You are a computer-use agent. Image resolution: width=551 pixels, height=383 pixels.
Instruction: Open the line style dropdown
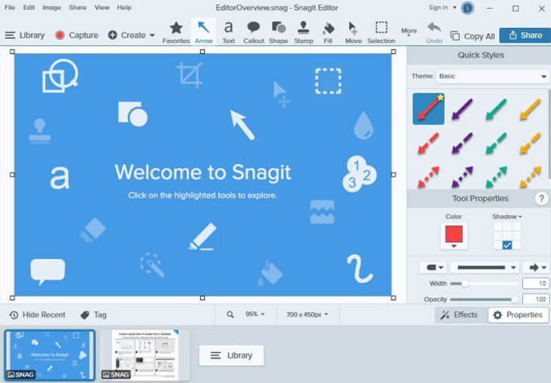[x=486, y=267]
